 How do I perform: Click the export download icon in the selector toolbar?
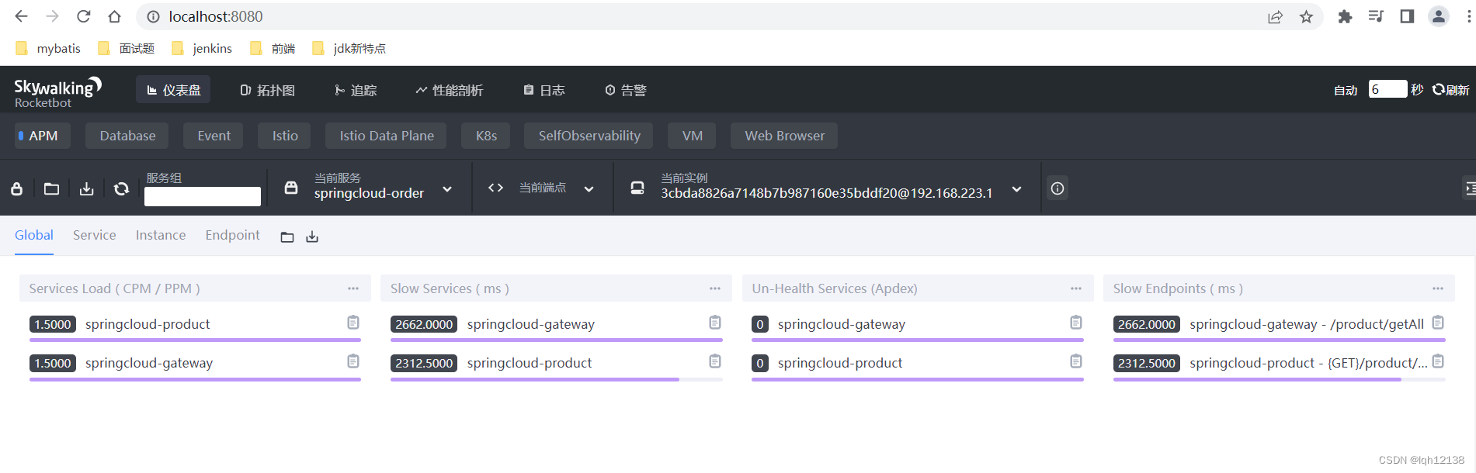pos(87,188)
